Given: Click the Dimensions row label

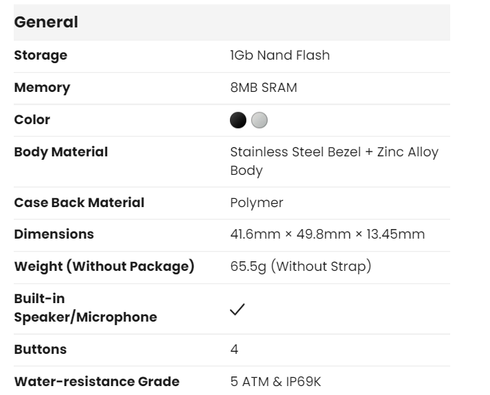Looking at the screenshot, I should [x=54, y=235].
